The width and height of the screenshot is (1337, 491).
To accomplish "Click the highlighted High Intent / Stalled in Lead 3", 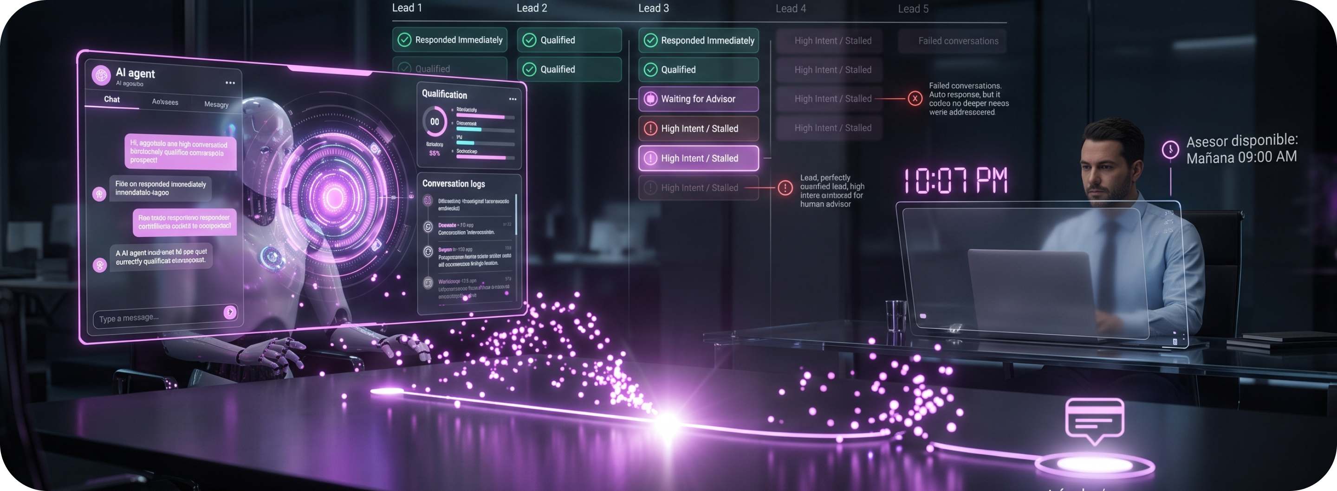I will coord(699,158).
